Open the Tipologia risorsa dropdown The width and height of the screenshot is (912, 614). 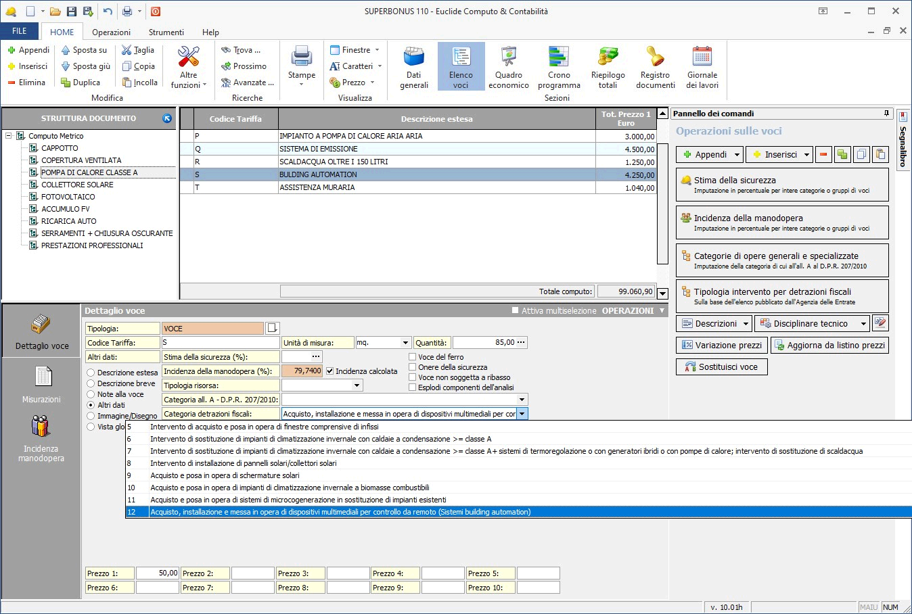coord(357,385)
